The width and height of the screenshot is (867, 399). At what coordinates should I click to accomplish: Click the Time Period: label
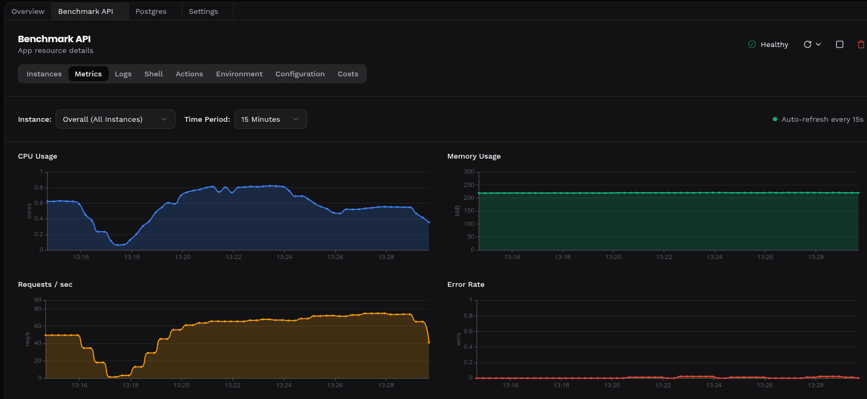(x=207, y=119)
